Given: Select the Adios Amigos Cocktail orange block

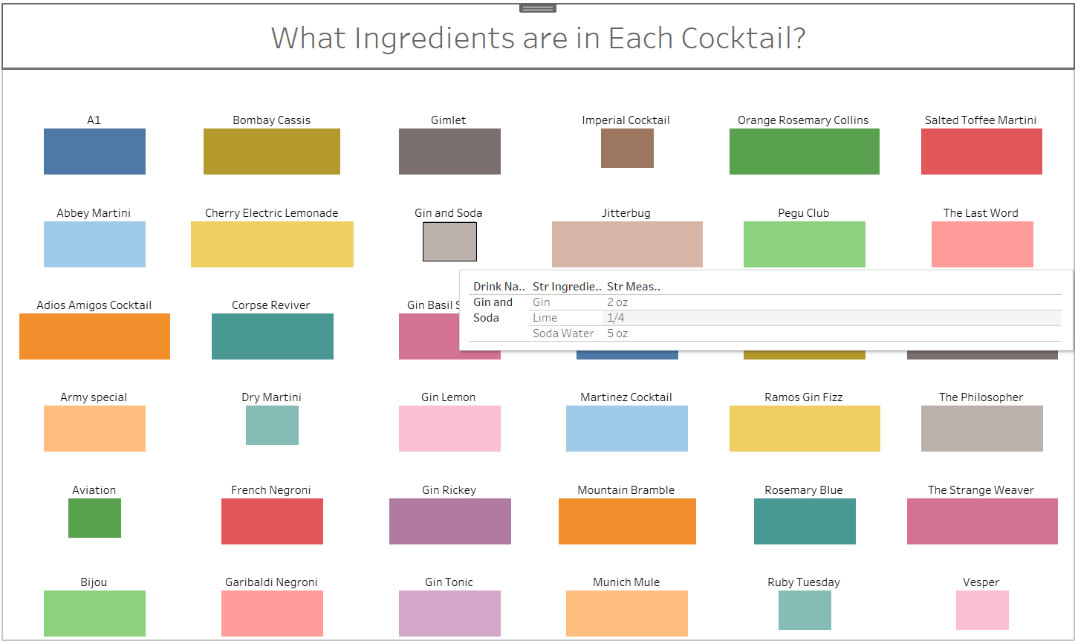Looking at the screenshot, I should point(94,336).
